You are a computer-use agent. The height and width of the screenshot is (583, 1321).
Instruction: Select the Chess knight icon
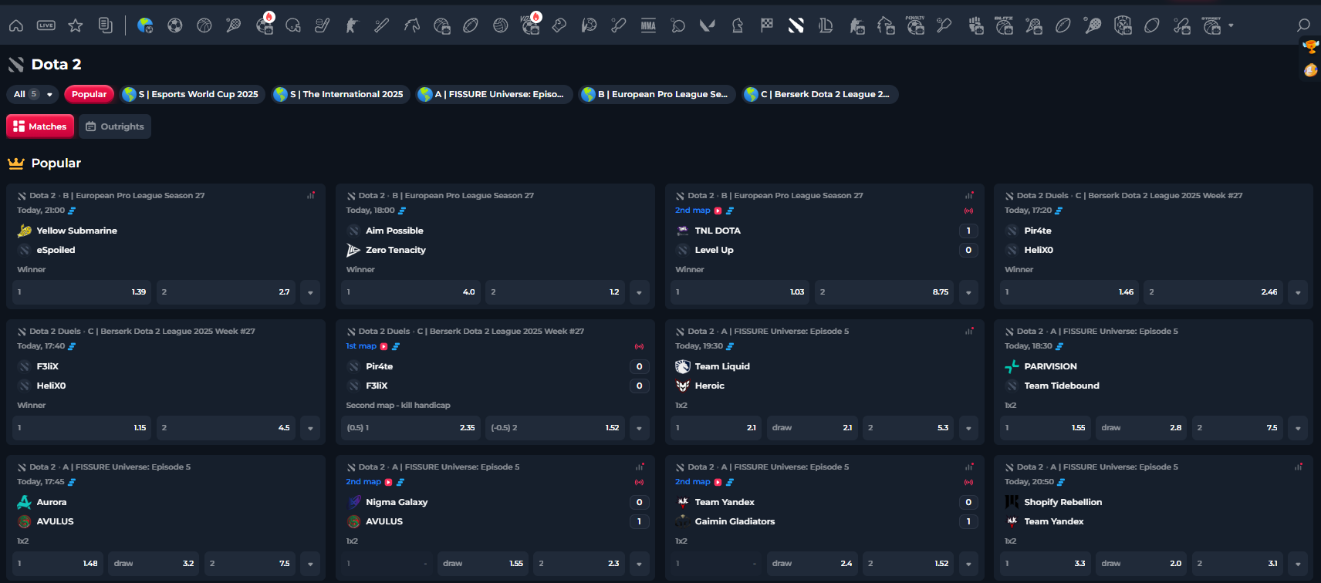pos(737,25)
